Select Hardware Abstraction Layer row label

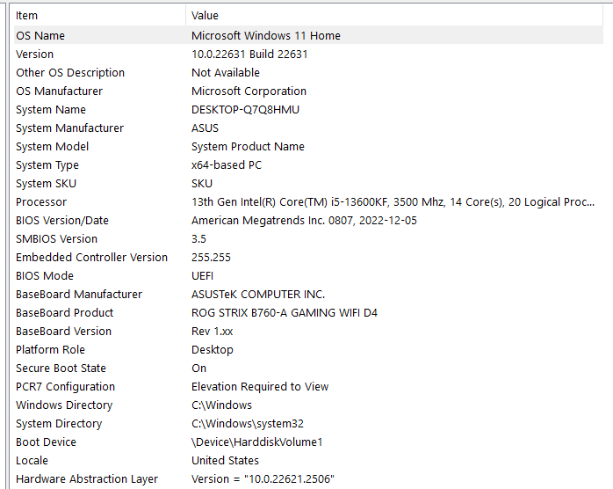pyautogui.click(x=87, y=478)
